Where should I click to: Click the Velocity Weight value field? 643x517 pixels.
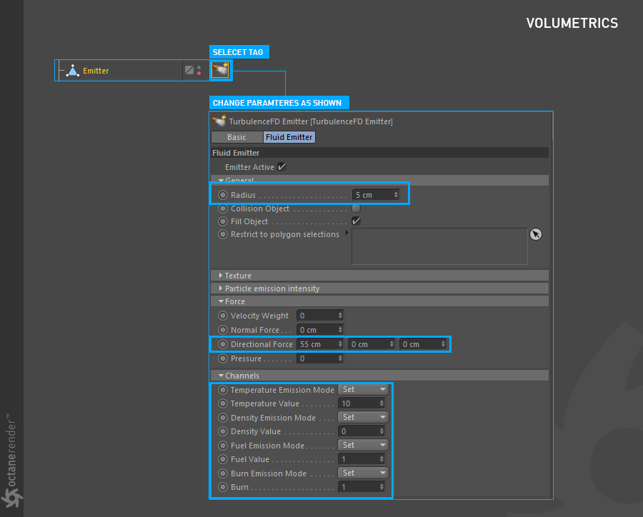point(320,316)
